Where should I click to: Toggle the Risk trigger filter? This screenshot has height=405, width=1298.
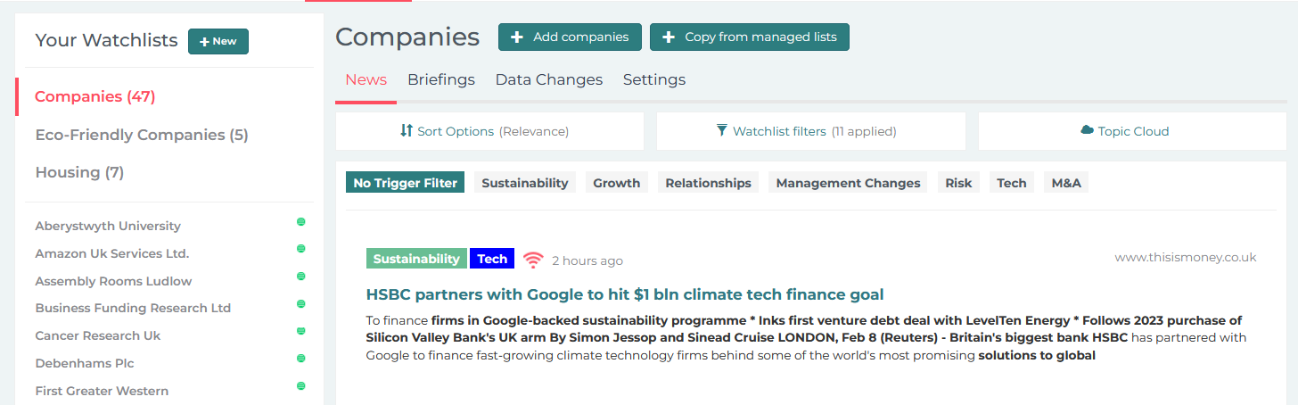(958, 183)
